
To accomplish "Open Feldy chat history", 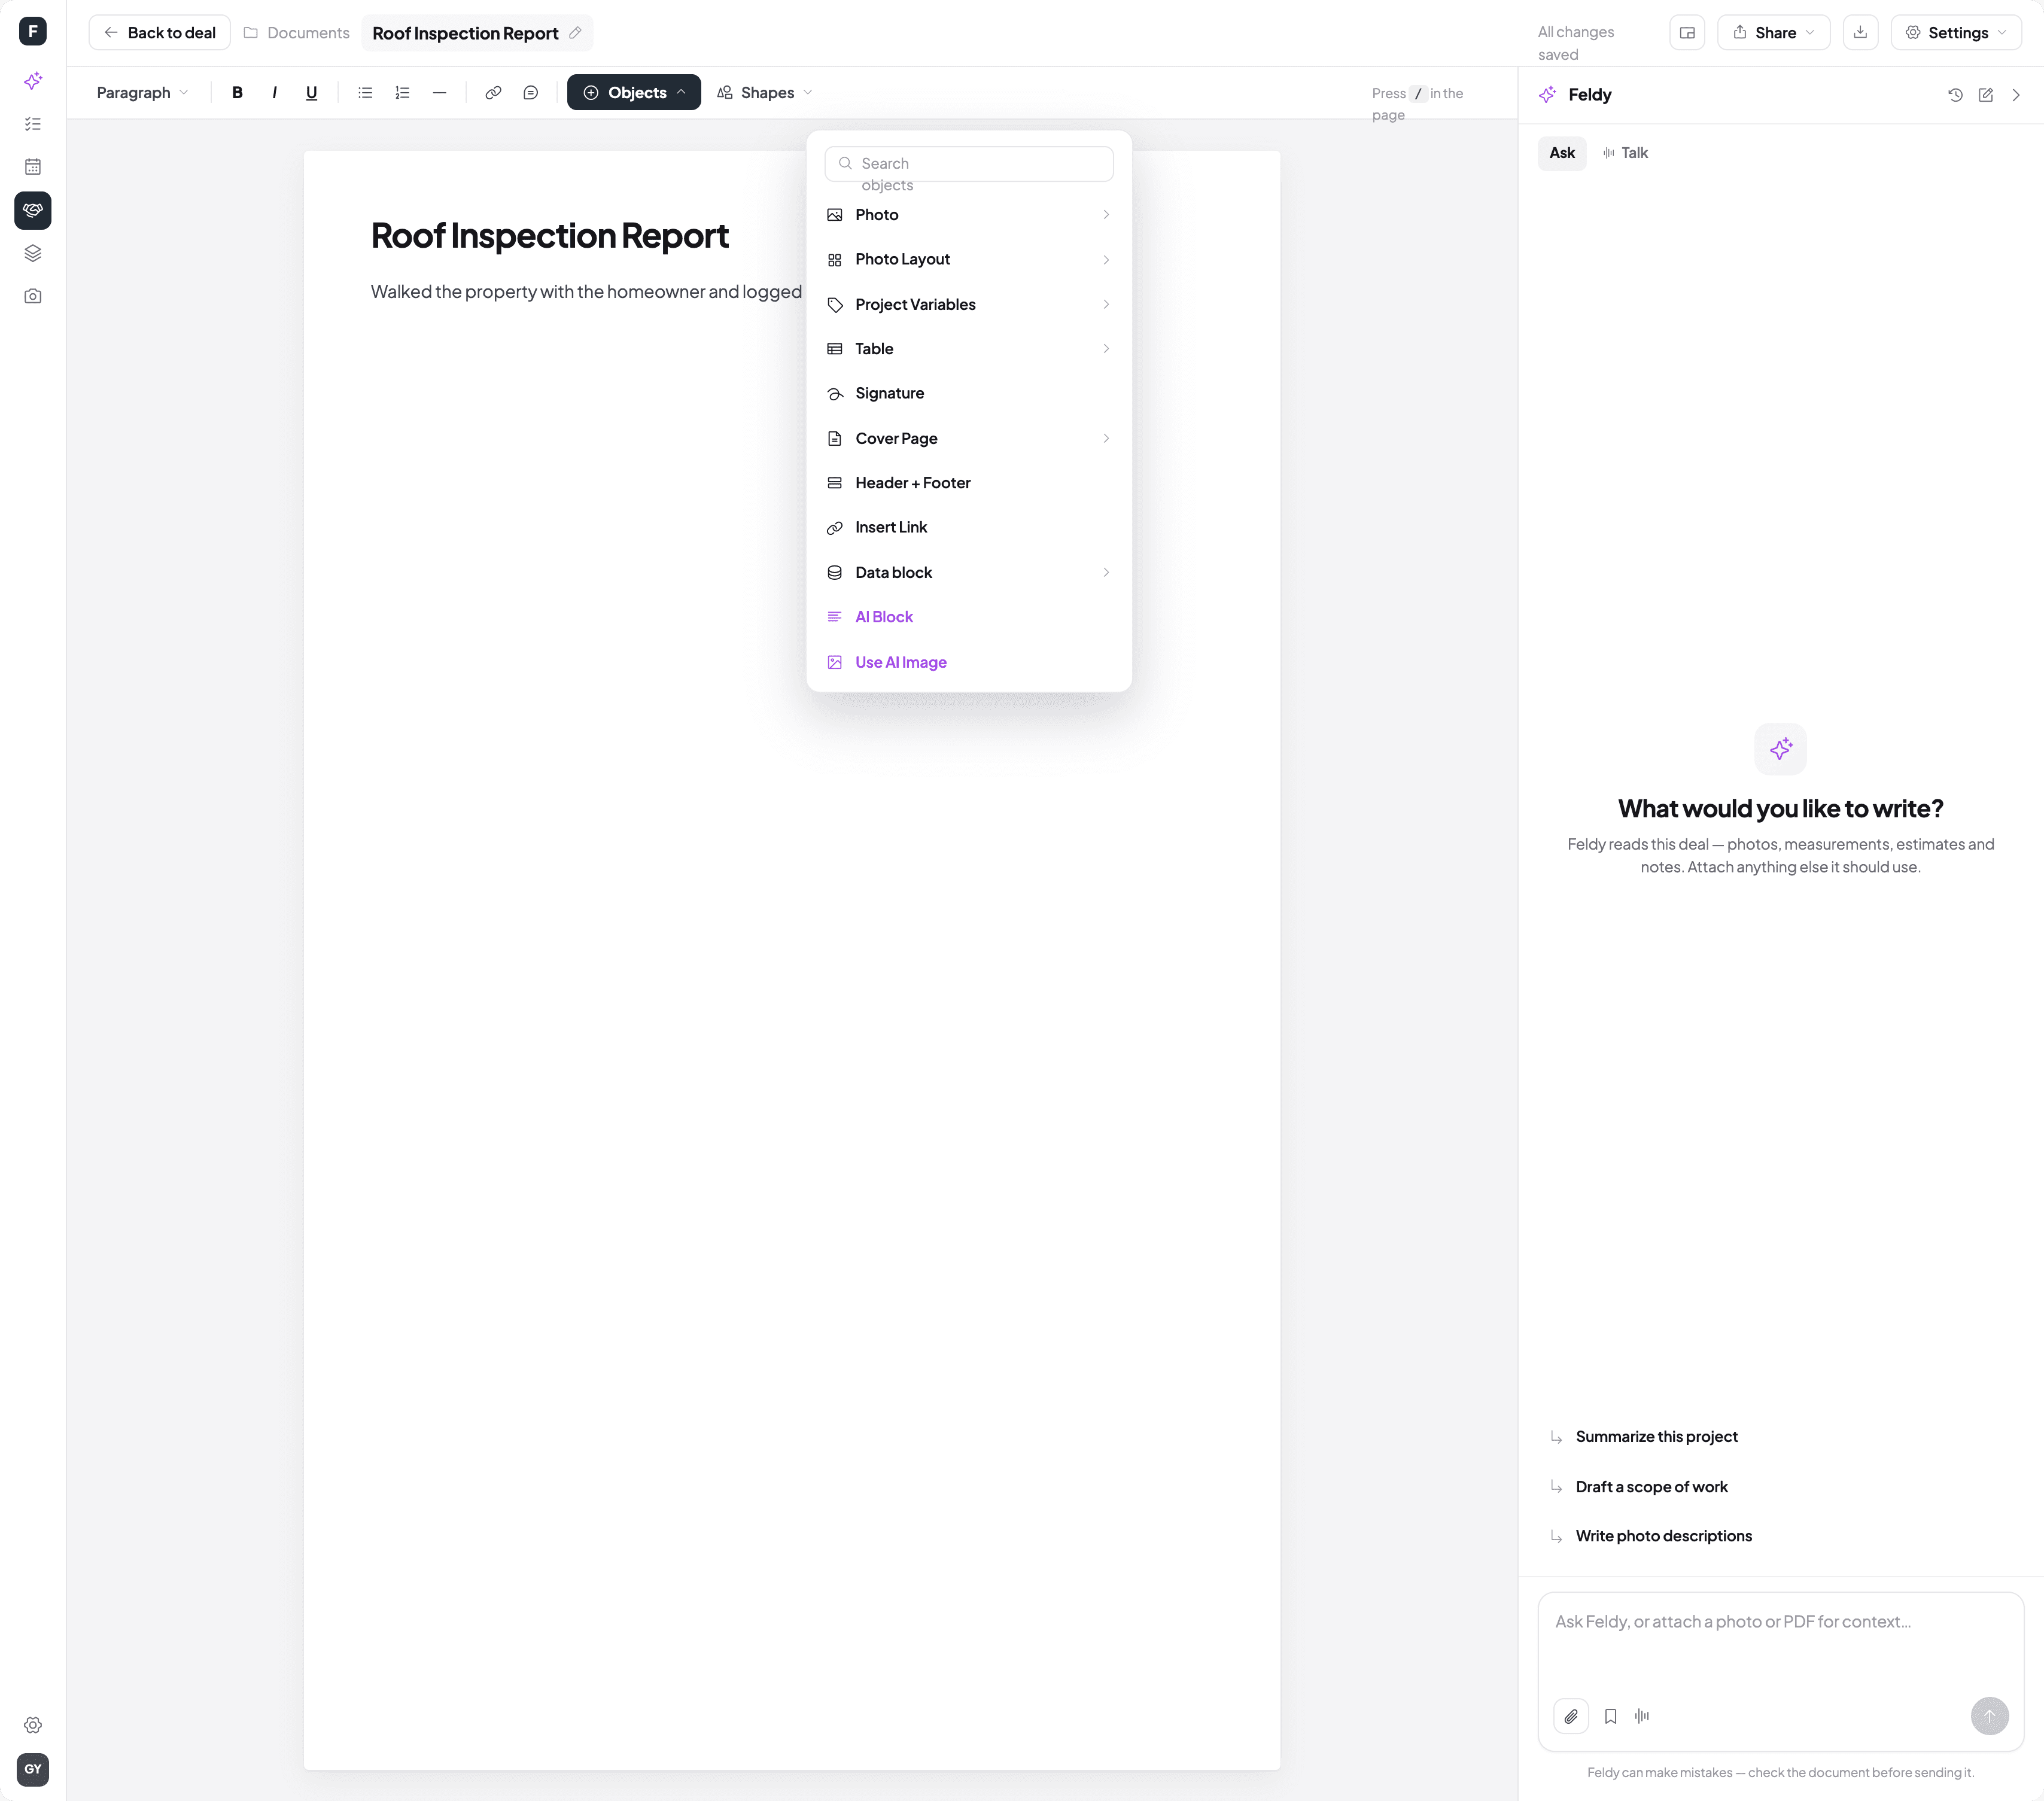I will (1955, 95).
